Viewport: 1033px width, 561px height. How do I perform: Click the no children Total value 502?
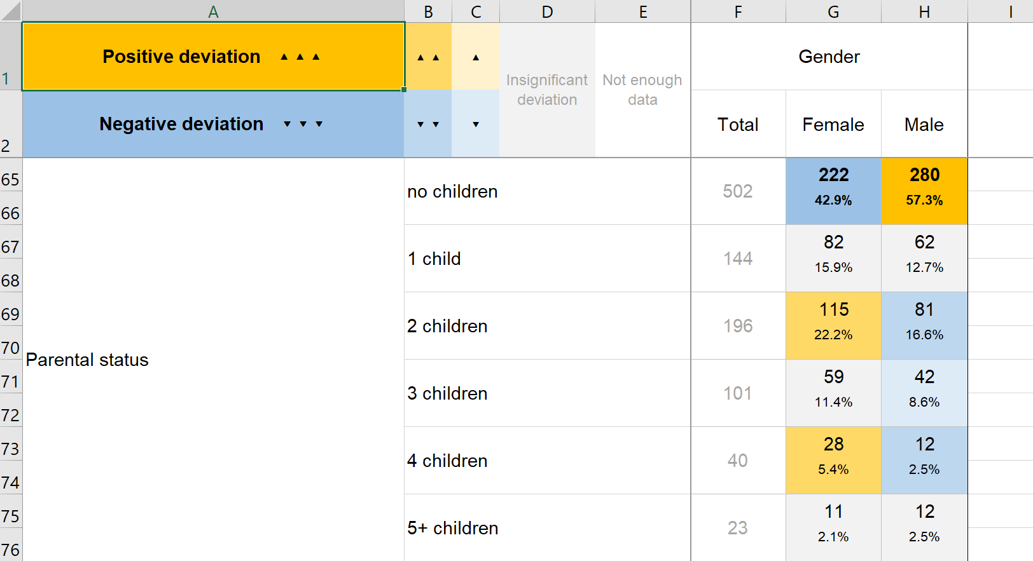738,191
